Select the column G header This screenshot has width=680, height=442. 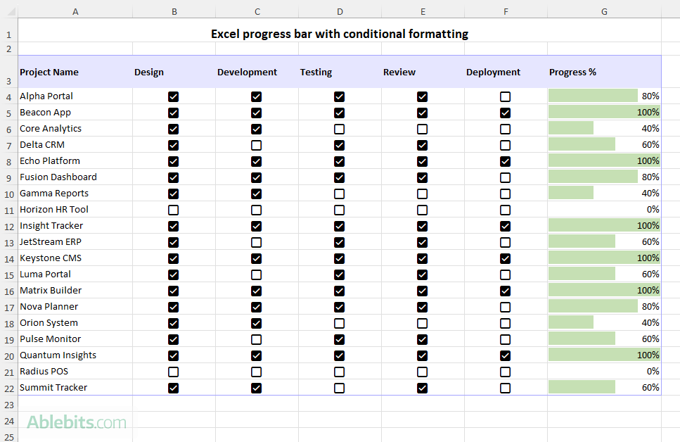coord(604,11)
